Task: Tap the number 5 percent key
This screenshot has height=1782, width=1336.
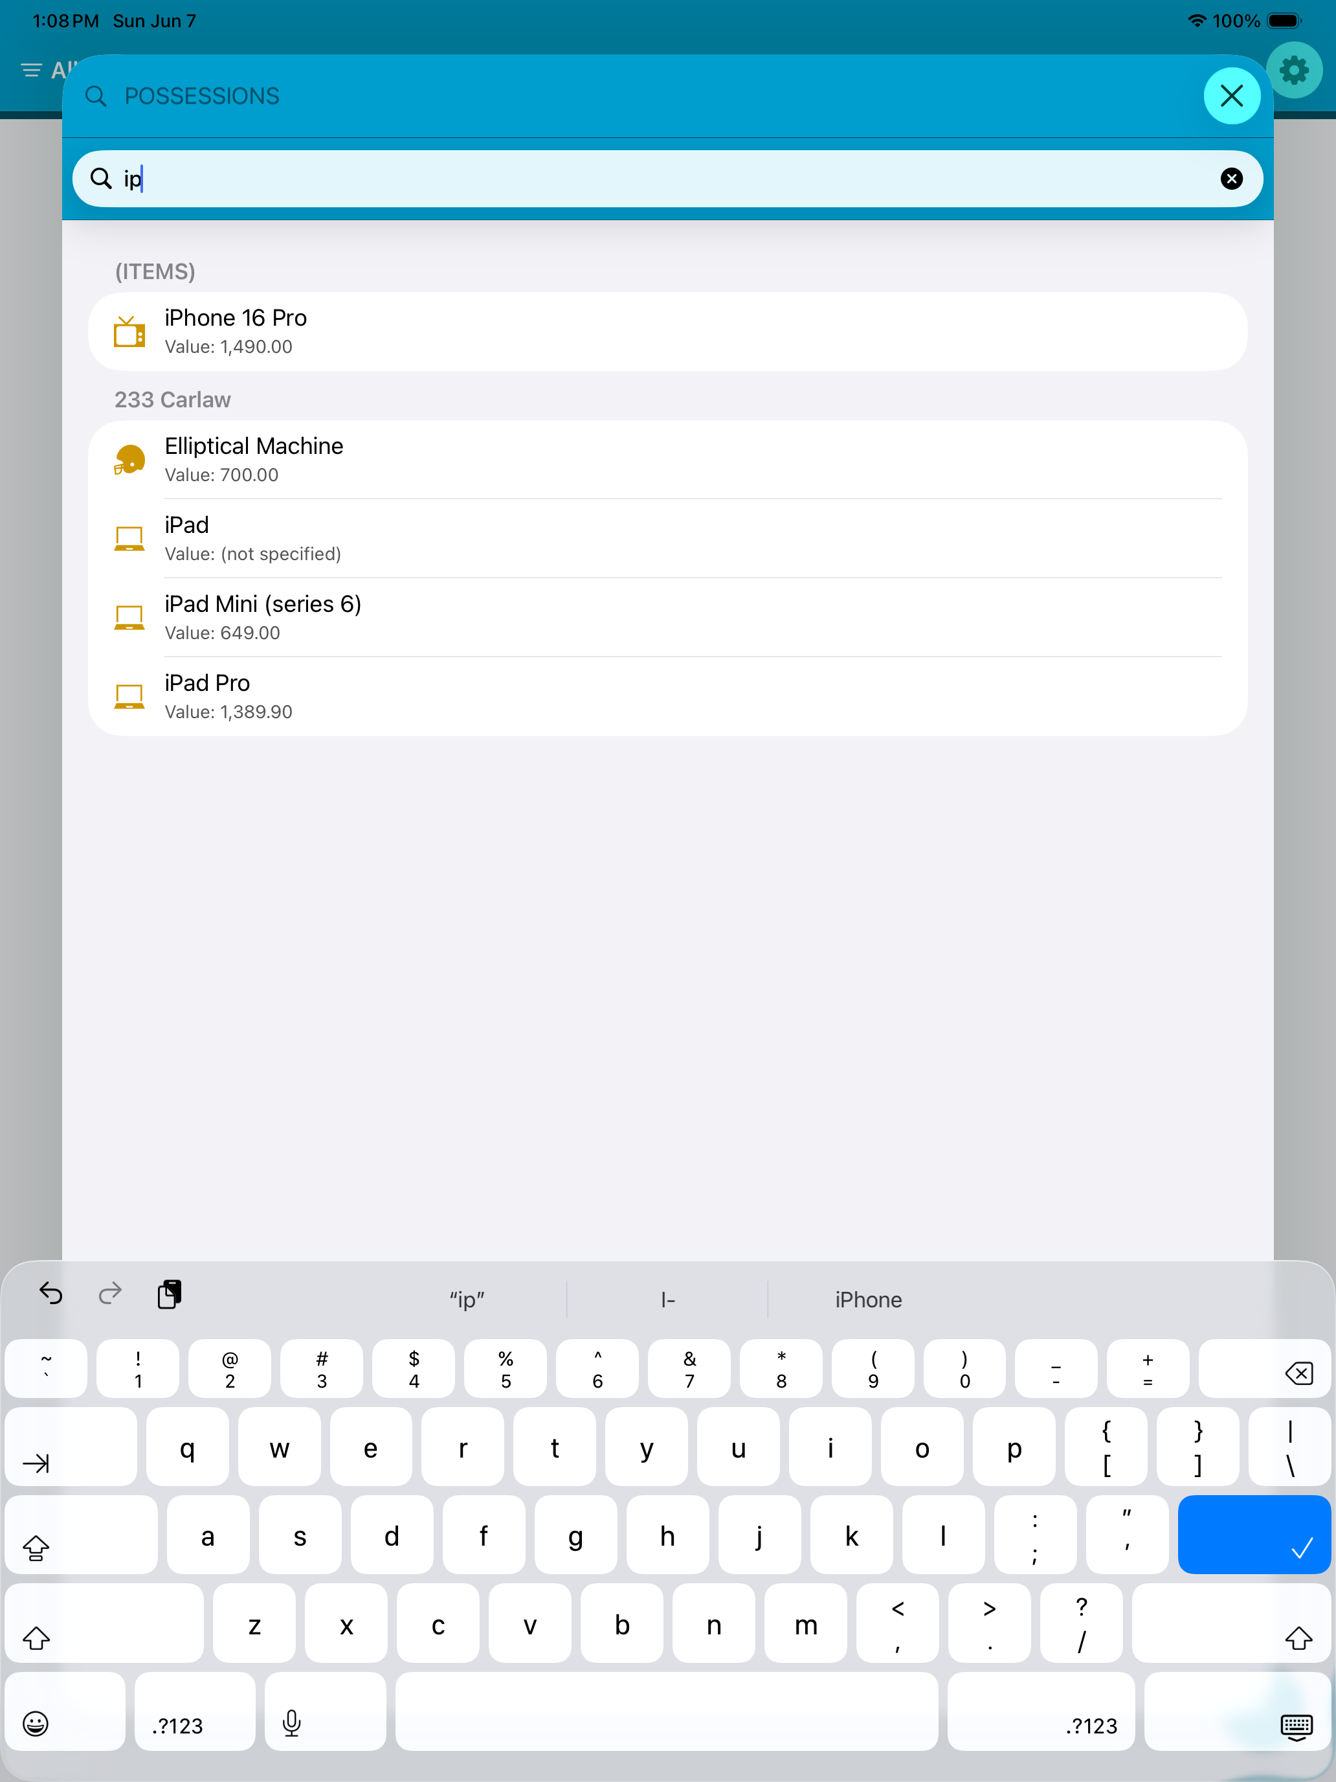Action: (506, 1369)
